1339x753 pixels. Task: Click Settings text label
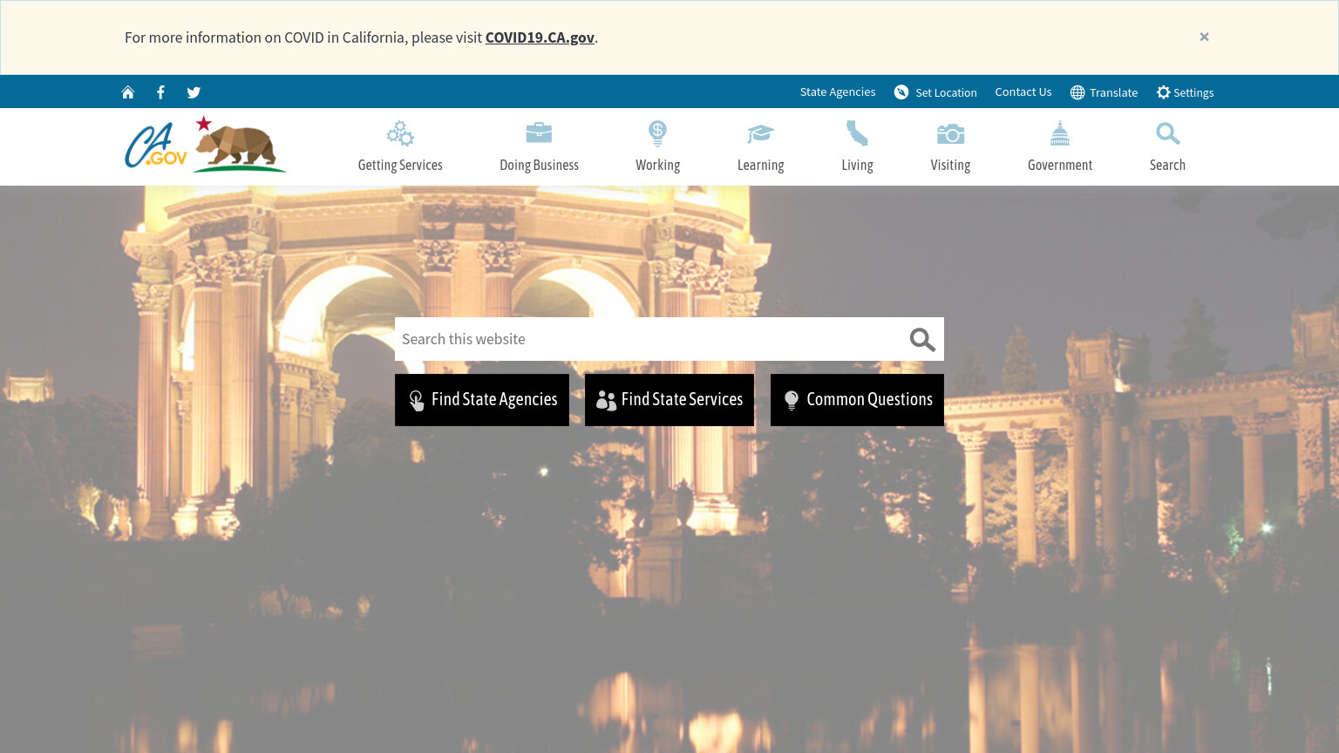point(1193,92)
